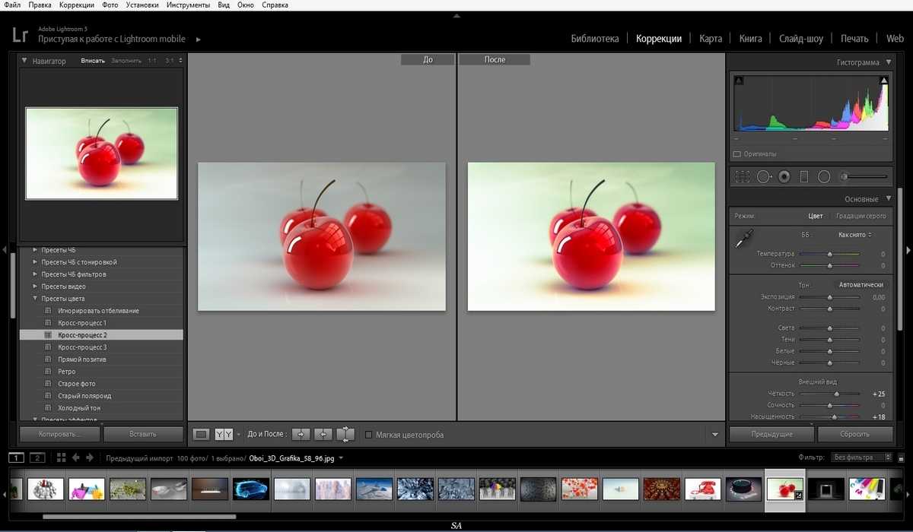The image size is (913, 532).
Task: Choose Цвет treatment mode
Action: click(815, 216)
